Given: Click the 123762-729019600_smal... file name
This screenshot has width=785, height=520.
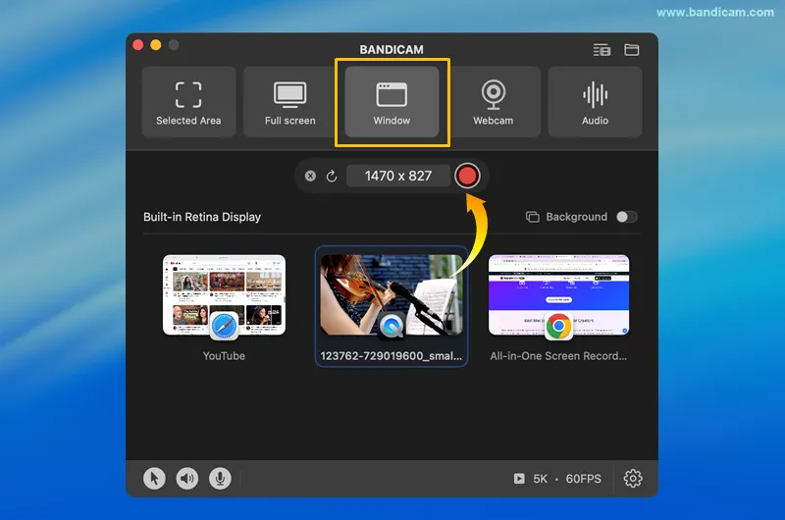Looking at the screenshot, I should [x=391, y=356].
